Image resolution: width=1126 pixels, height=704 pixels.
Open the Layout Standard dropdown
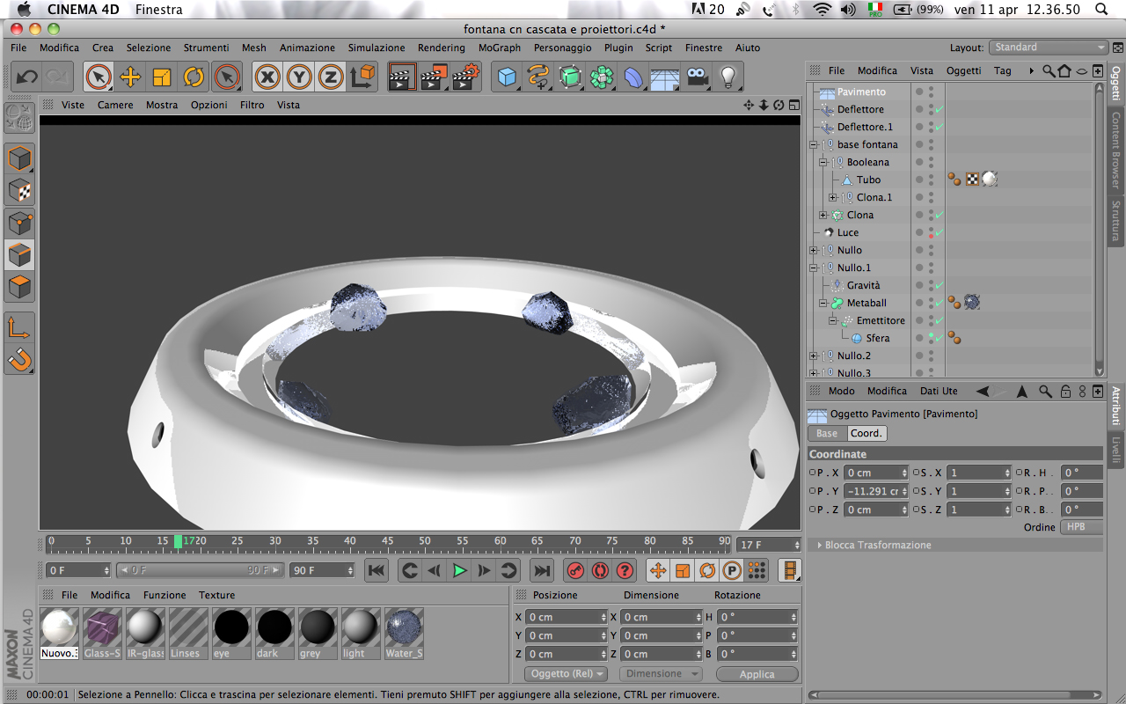click(x=1049, y=48)
